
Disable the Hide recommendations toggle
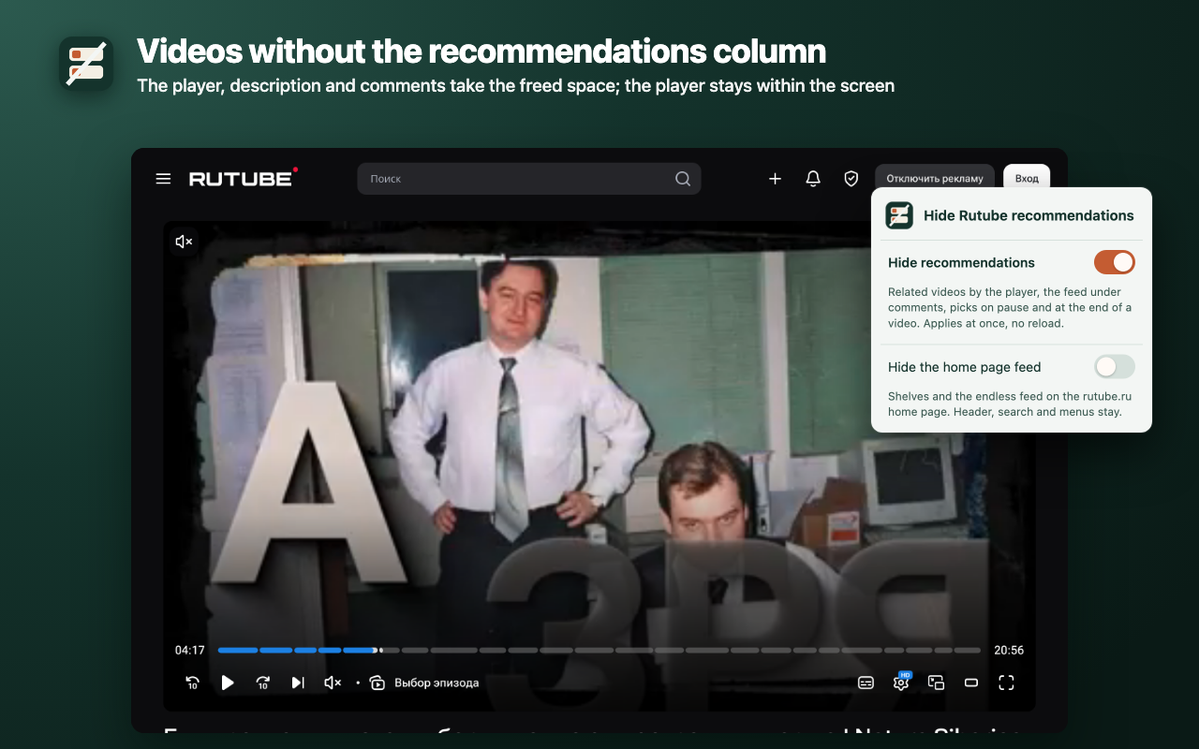point(1115,262)
